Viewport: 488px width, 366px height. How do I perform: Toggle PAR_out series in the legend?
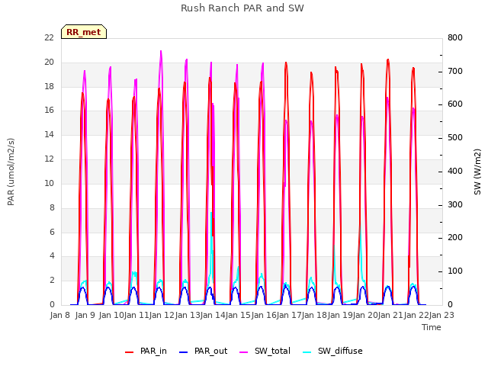[204, 351]
